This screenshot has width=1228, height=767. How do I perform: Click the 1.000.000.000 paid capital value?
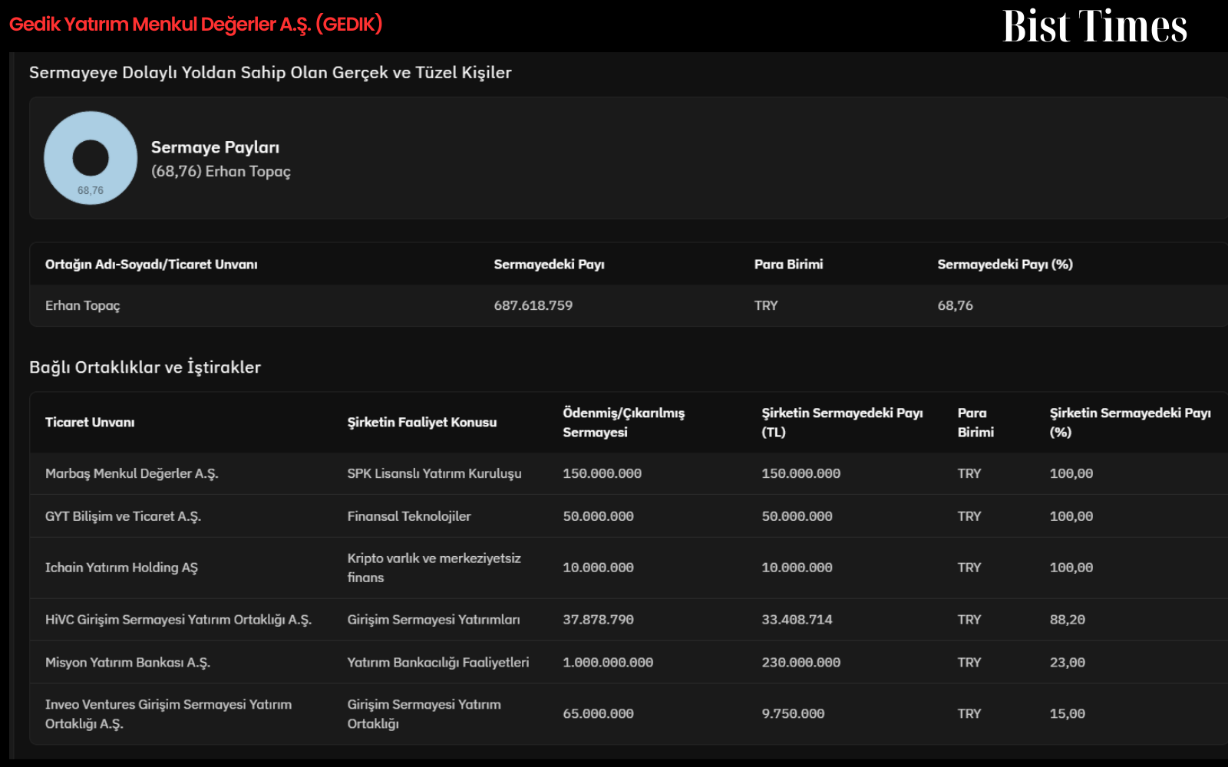click(x=608, y=663)
